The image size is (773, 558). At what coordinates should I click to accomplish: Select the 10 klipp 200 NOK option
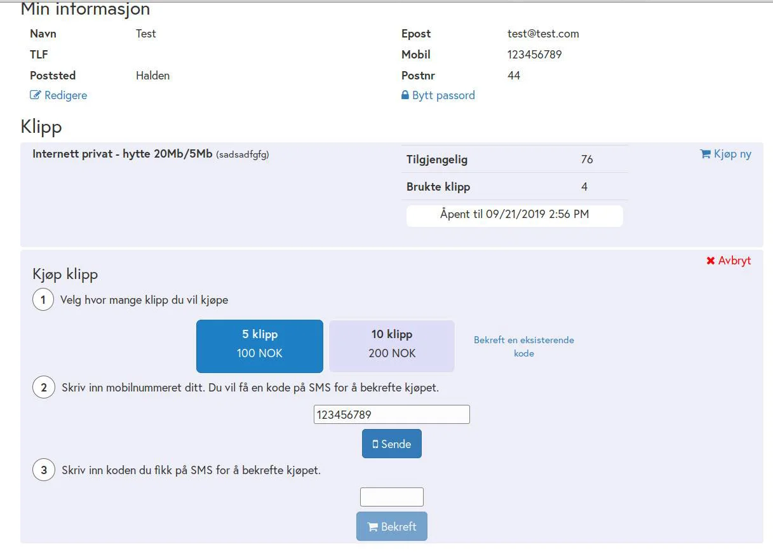[x=392, y=346]
